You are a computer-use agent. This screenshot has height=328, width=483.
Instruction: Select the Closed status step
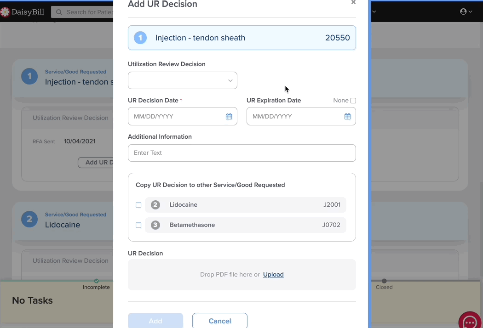[x=384, y=287]
